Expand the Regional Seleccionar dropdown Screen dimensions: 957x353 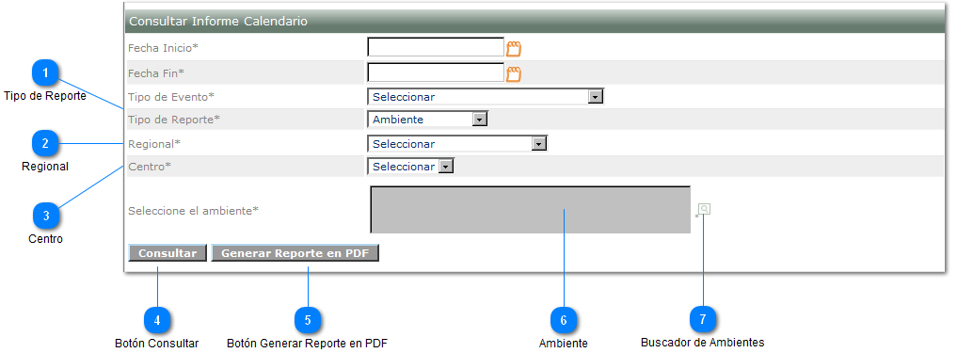point(457,144)
